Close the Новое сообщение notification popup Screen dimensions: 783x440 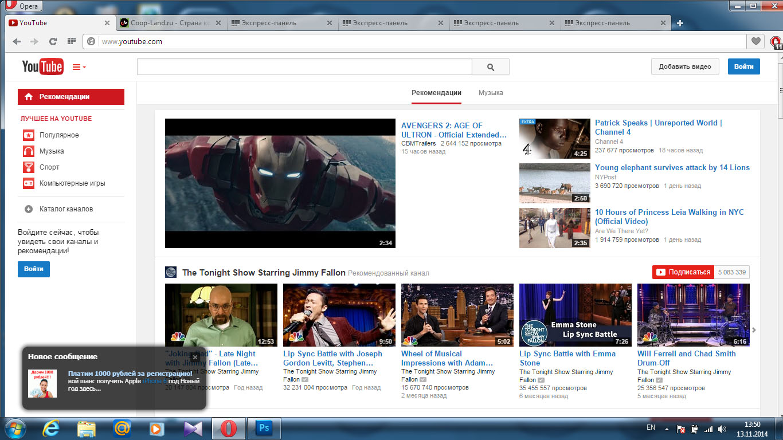(x=195, y=357)
